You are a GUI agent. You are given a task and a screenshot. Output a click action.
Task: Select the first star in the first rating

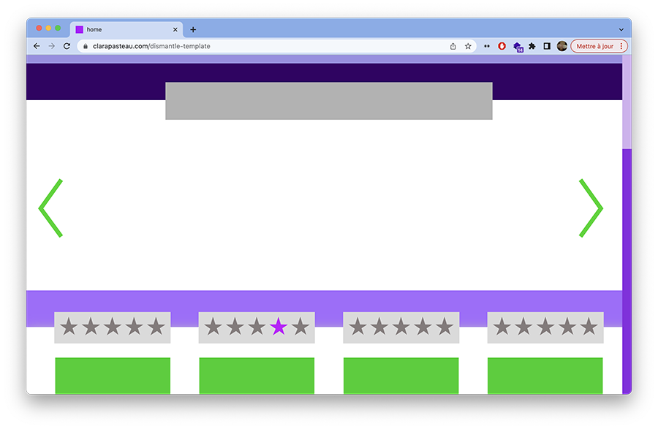click(69, 327)
